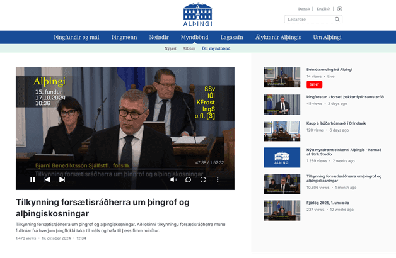
Task: Open video player more options menu
Action: pyautogui.click(x=218, y=179)
